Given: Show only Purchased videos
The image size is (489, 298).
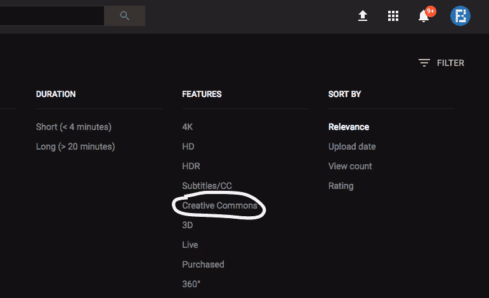Looking at the screenshot, I should [203, 264].
